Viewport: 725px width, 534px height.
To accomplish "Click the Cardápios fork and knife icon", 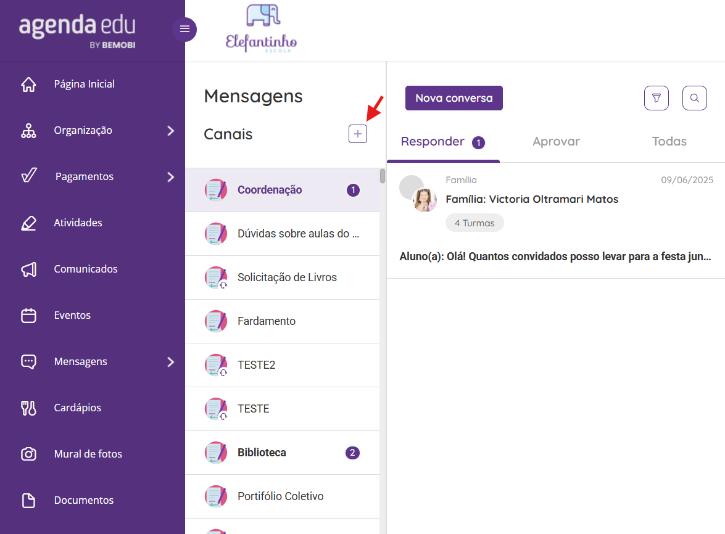I will 28,408.
